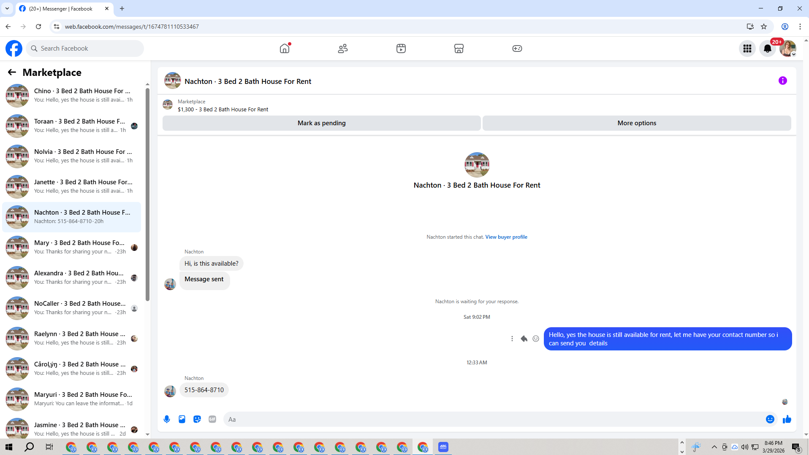The height and width of the screenshot is (455, 809).
Task: Open Raelynn conversation
Action: (x=72, y=338)
